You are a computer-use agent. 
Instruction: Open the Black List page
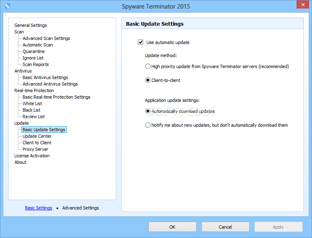tap(31, 110)
